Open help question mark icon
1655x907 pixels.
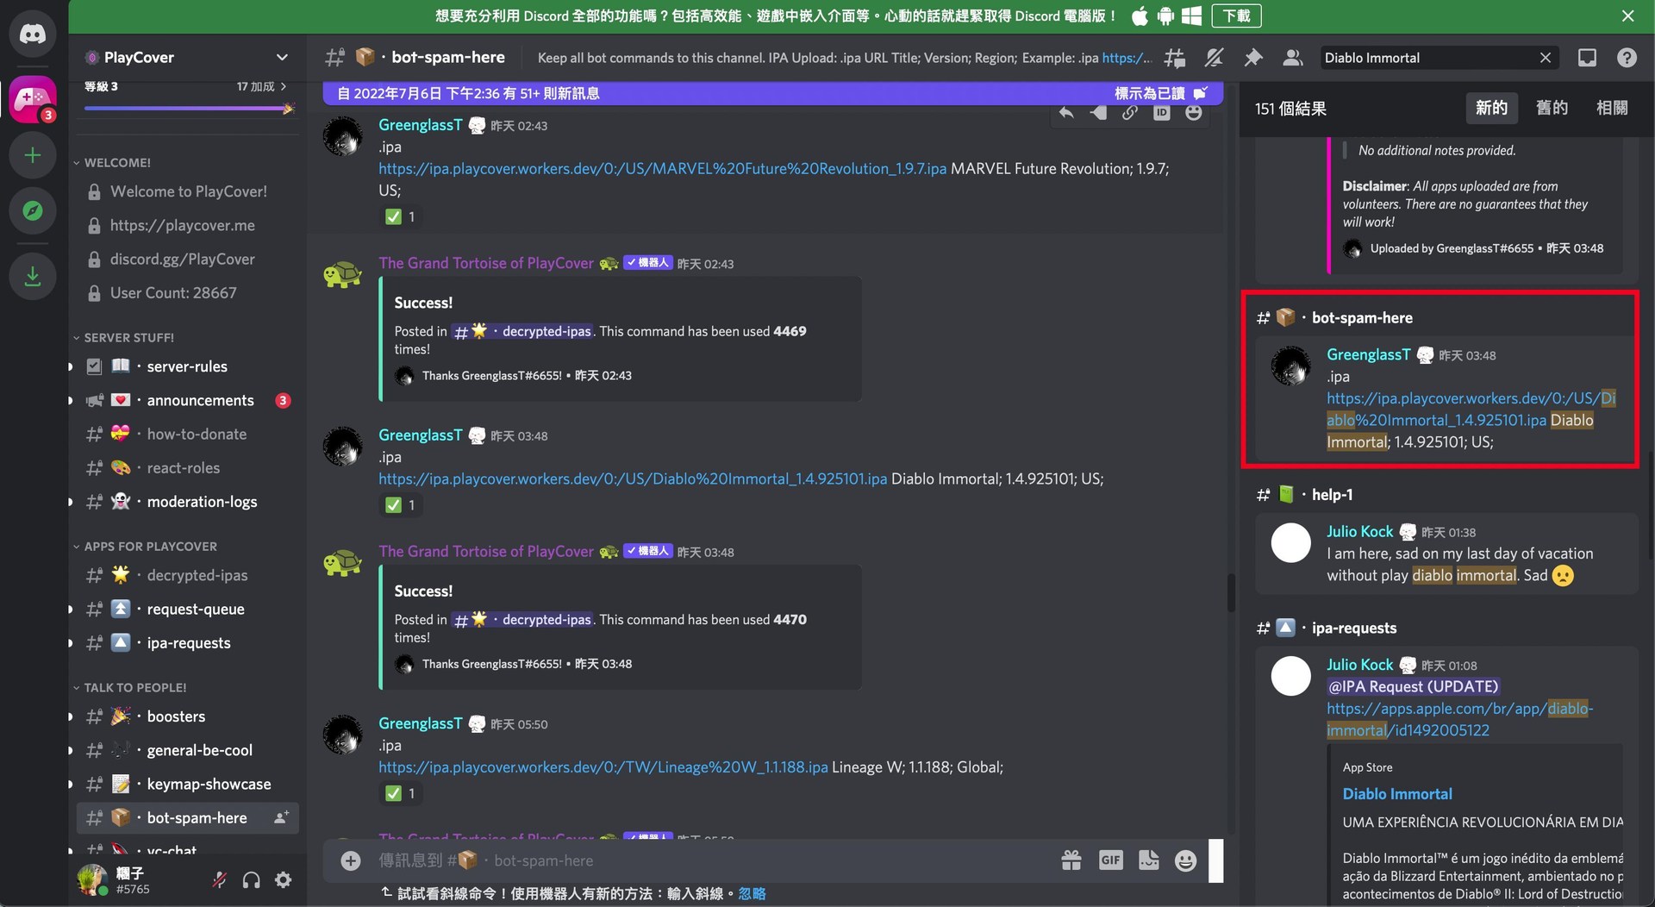point(1627,58)
